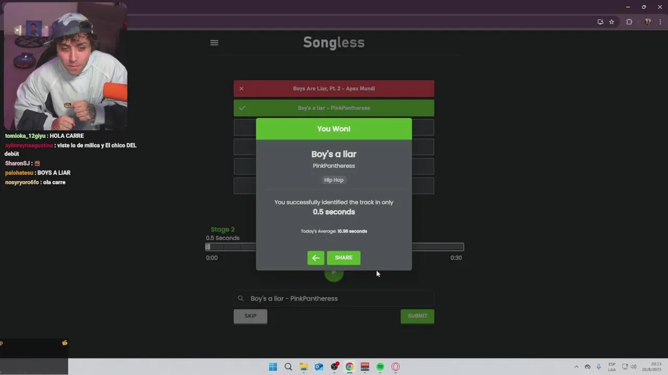The width and height of the screenshot is (668, 375).
Task: Click the microphone tray icon
Action: 599,367
